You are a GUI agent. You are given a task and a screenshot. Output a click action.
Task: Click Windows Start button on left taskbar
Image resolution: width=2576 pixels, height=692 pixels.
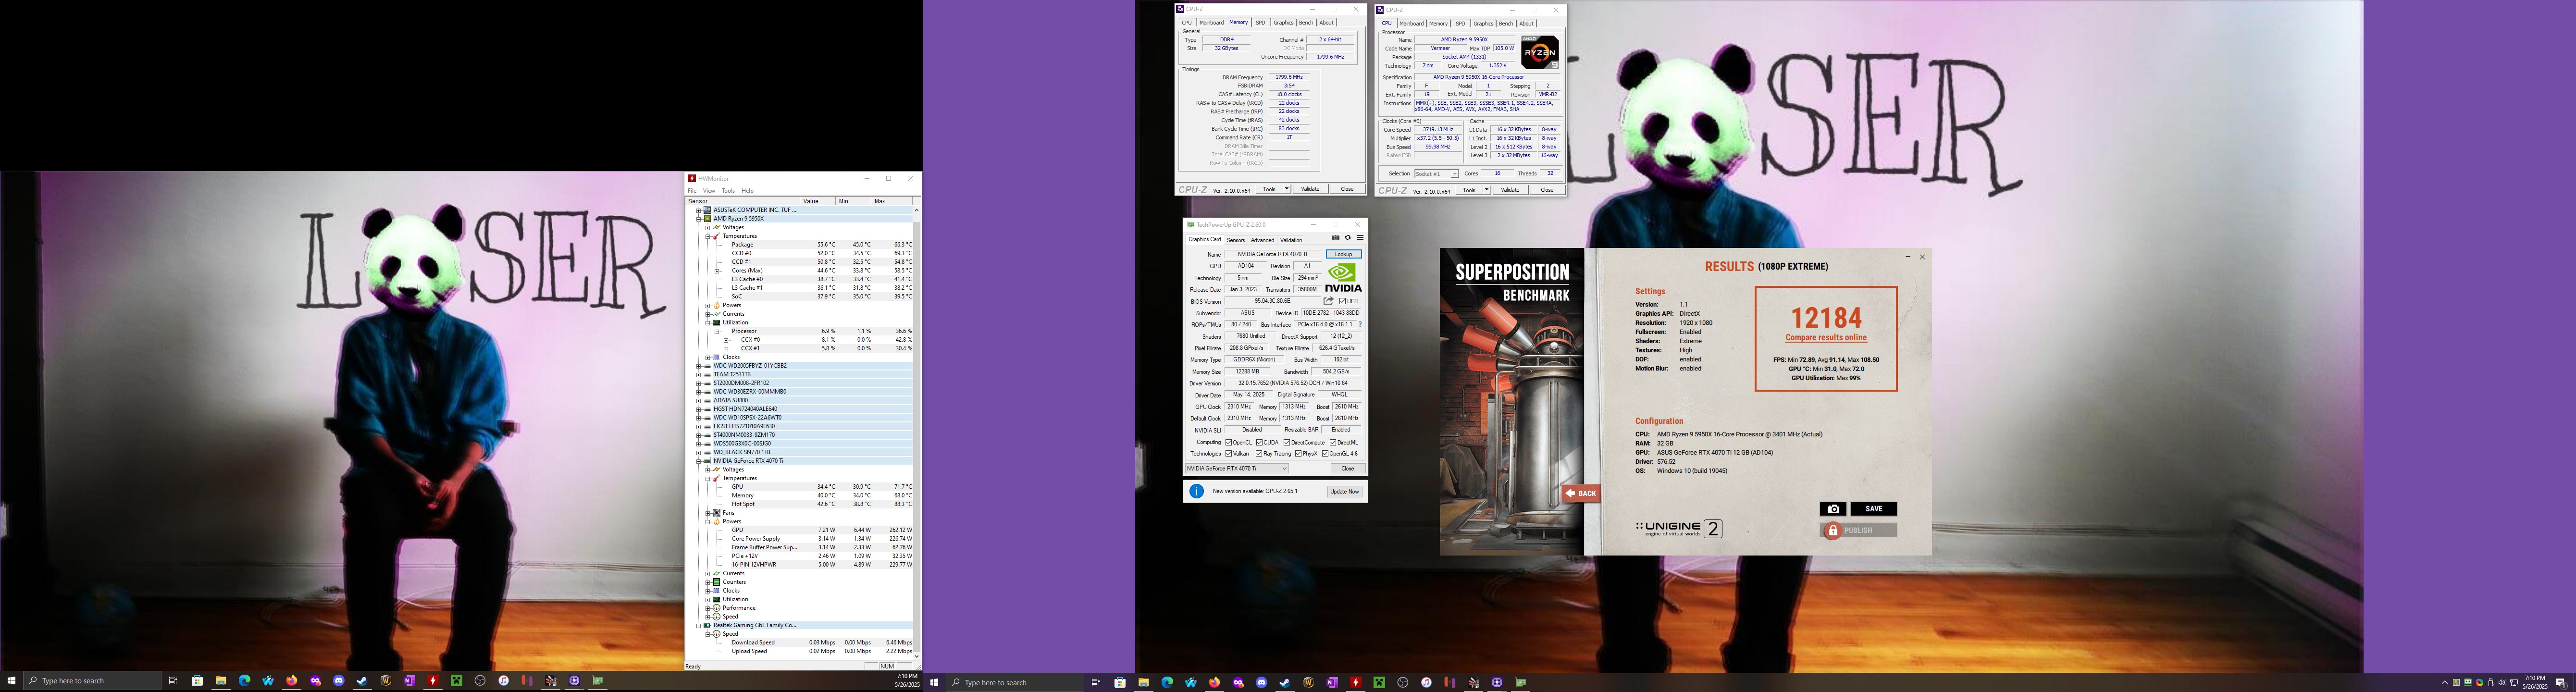tap(11, 681)
